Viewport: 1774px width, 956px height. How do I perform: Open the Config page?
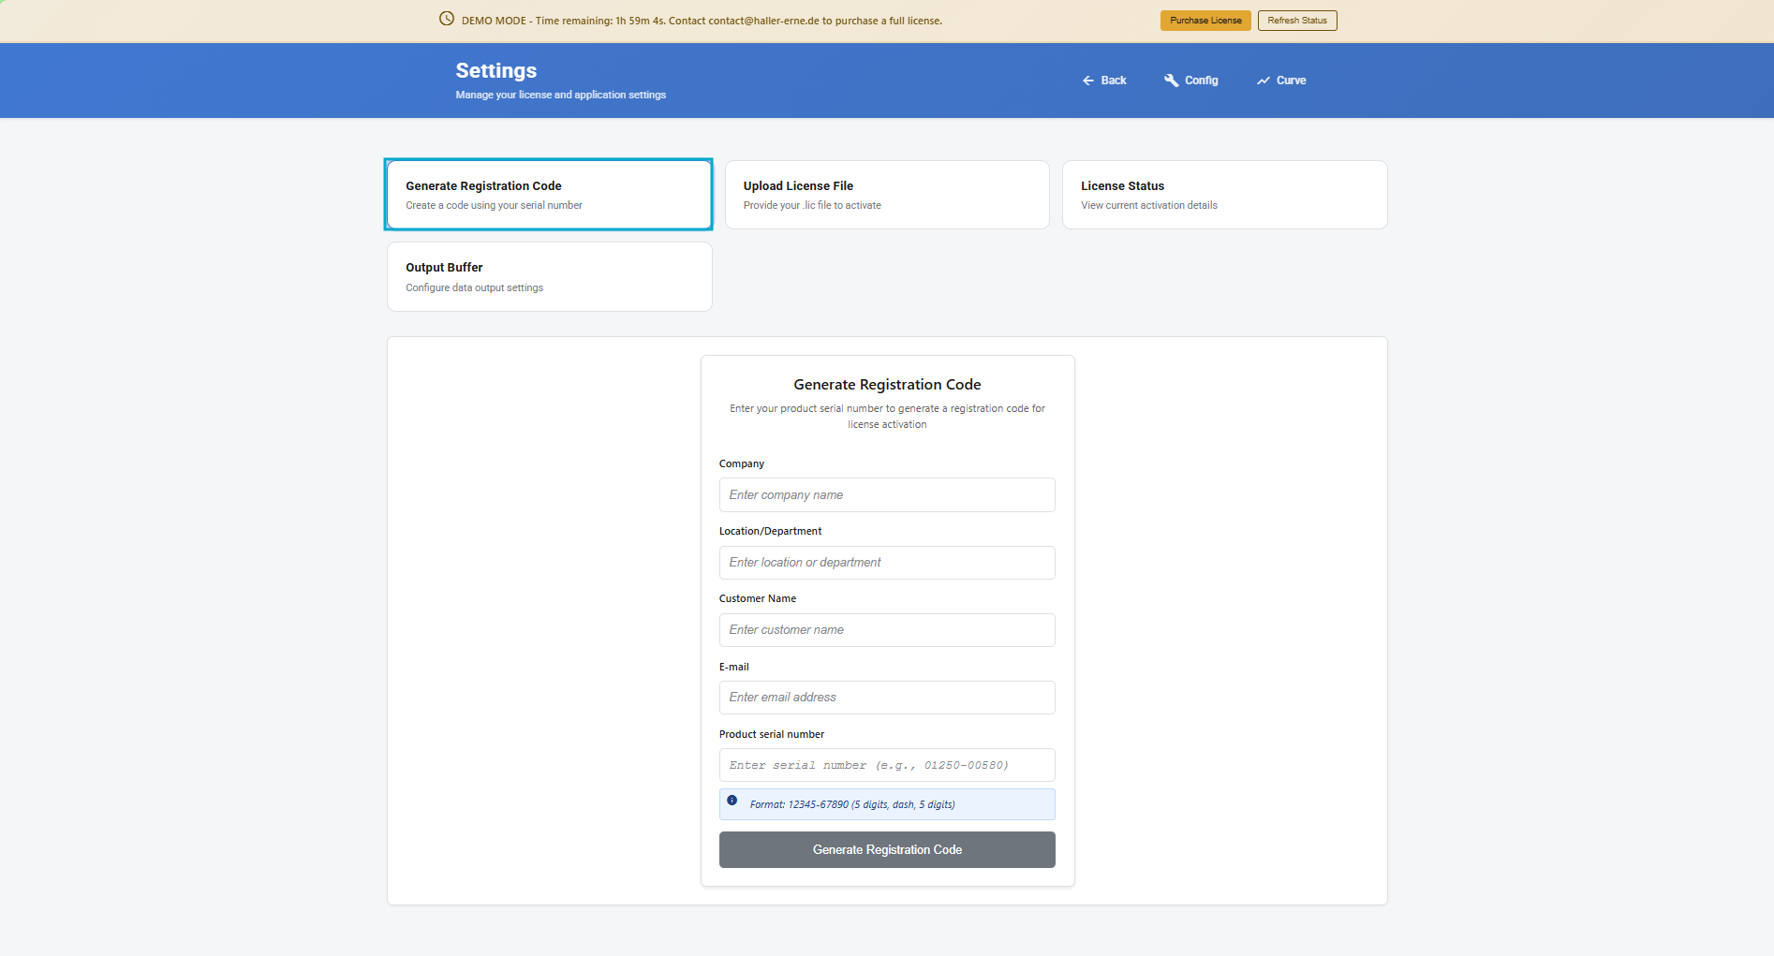coord(1191,81)
